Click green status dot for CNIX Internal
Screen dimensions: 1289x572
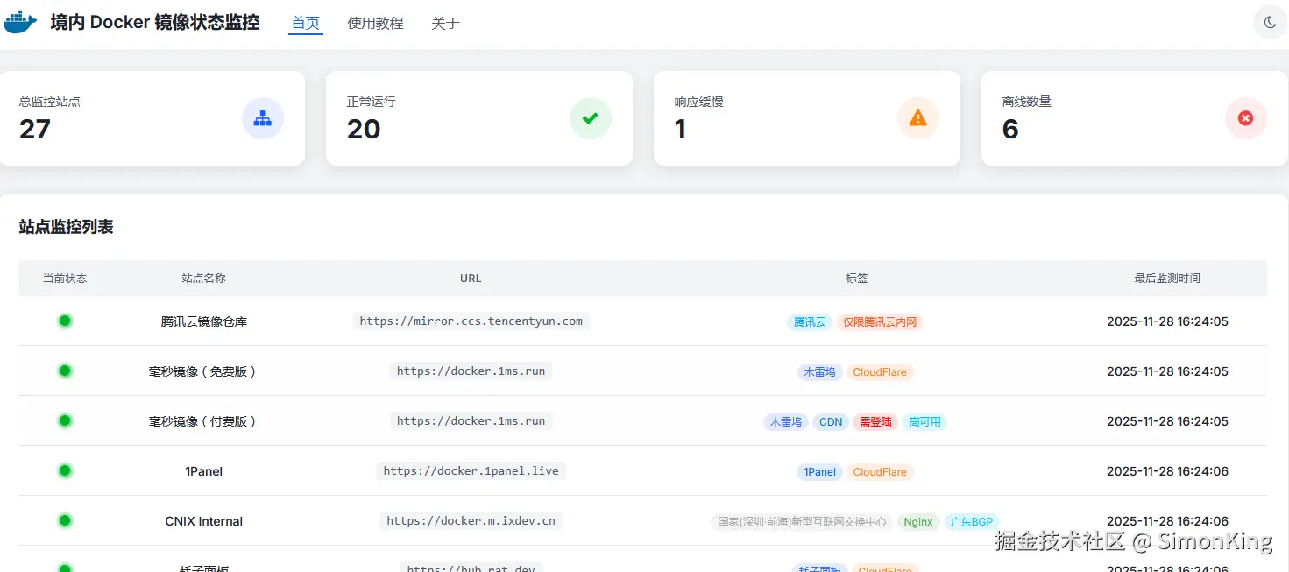click(x=65, y=520)
